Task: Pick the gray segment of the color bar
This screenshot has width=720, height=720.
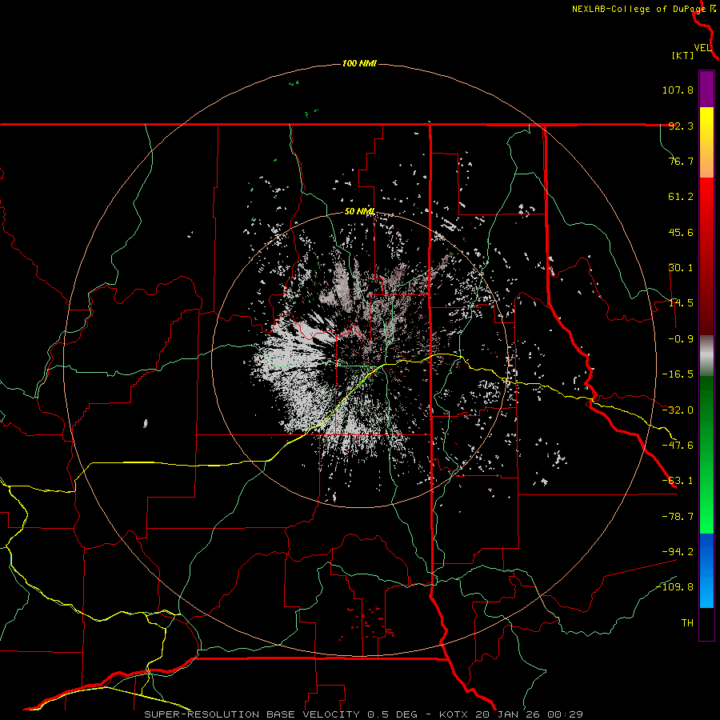Action: (x=706, y=356)
